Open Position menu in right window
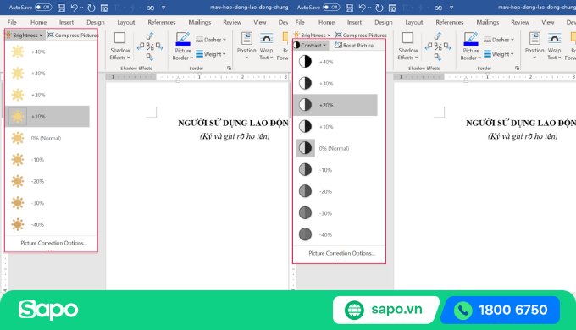Image resolution: width=576 pixels, height=330 pixels. [x=534, y=47]
